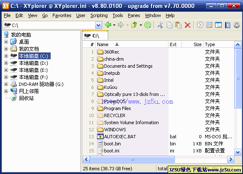243x174 pixels.
Task: Click the XY application icon in title bar
Action: [x=6, y=6]
